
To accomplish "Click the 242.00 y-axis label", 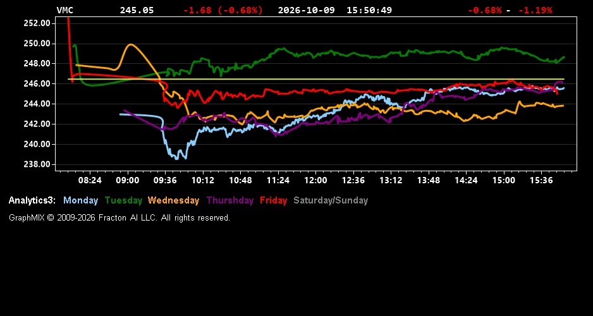I will (x=37, y=124).
